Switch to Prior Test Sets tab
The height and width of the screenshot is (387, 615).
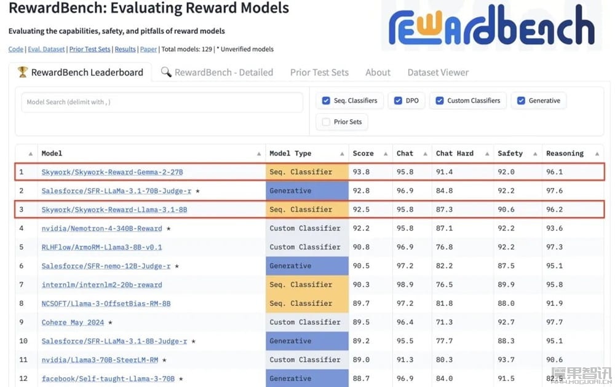[319, 72]
